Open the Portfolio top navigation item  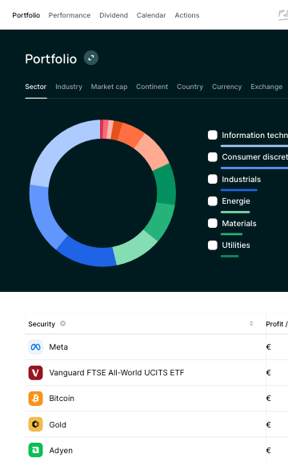pos(26,15)
